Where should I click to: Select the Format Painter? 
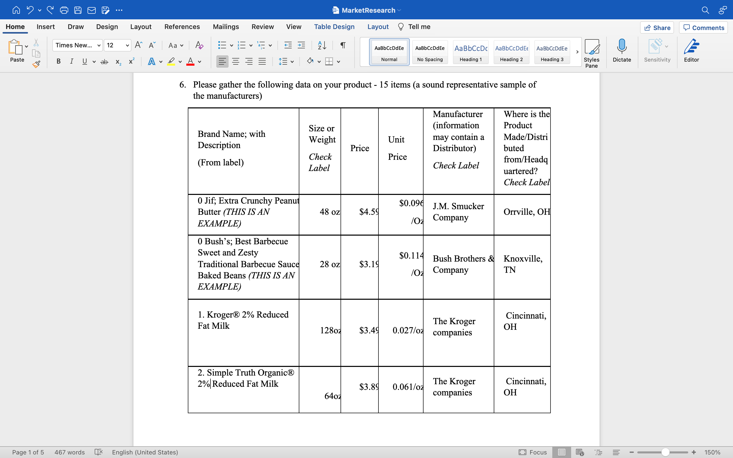(36, 64)
